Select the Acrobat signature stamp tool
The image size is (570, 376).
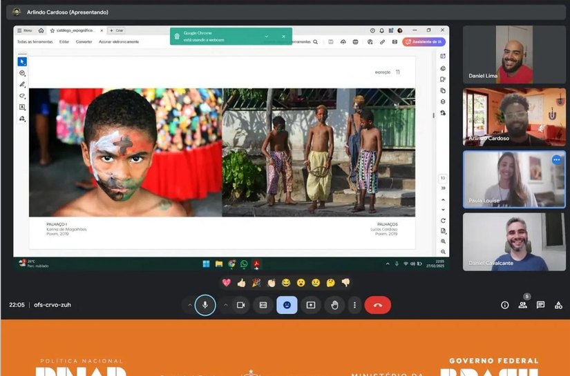[22, 118]
